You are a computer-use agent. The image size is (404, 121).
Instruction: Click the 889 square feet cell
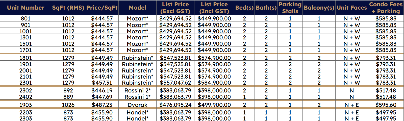[x=68, y=97]
